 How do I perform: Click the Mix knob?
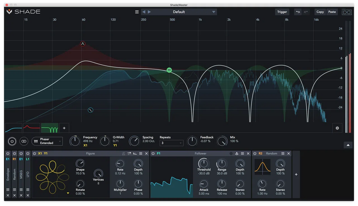(x=222, y=141)
